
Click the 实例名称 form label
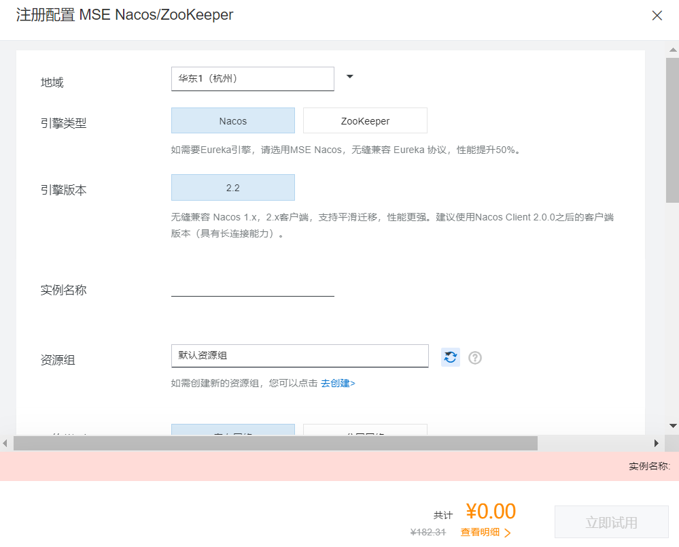click(x=64, y=290)
